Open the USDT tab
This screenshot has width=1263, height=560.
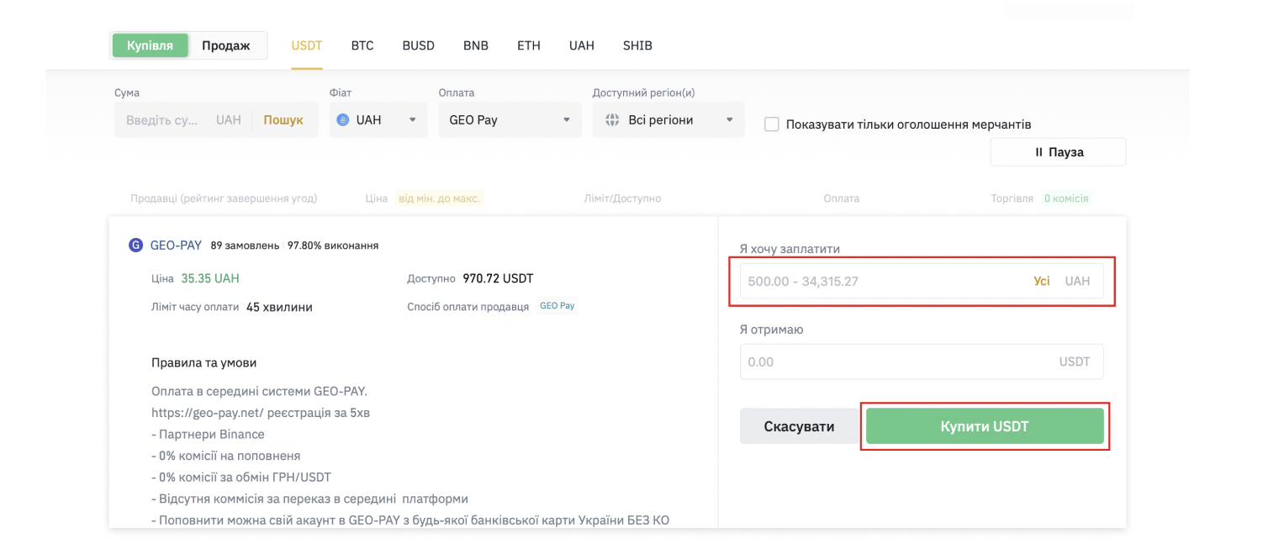[x=307, y=45]
